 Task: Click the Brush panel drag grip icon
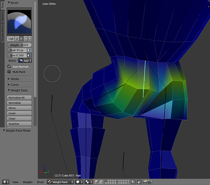[30, 3]
